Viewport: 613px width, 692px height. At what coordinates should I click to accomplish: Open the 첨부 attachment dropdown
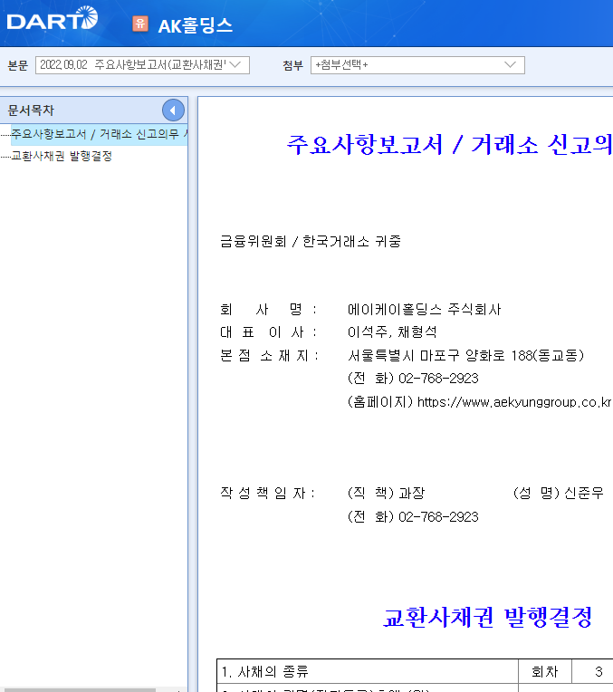pyautogui.click(x=417, y=65)
